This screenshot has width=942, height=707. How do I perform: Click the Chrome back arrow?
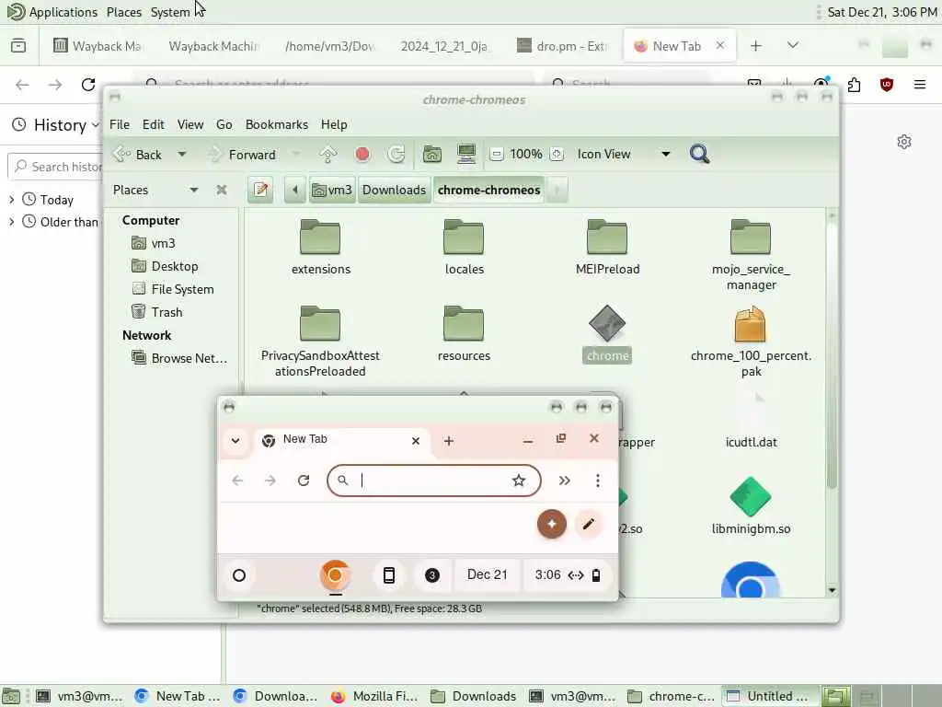click(238, 481)
